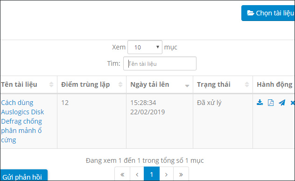The width and height of the screenshot is (295, 181).
Task: Download the processed document via download icon
Action: tap(260, 103)
